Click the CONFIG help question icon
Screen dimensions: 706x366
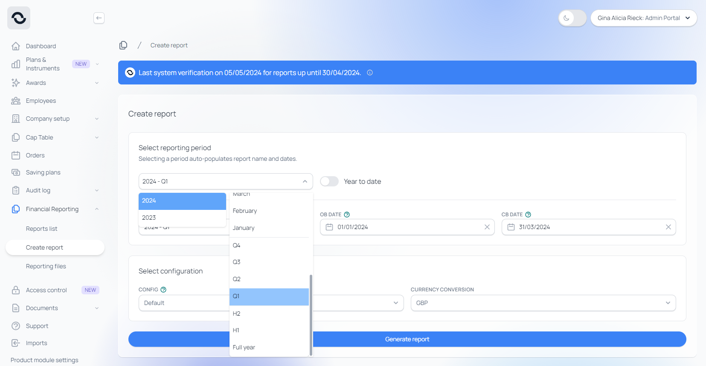pos(163,290)
